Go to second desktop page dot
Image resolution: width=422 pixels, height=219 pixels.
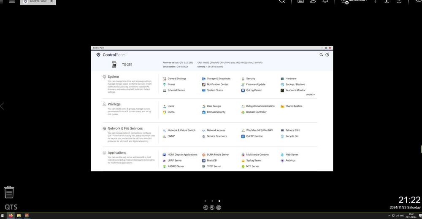pyautogui.click(x=212, y=201)
